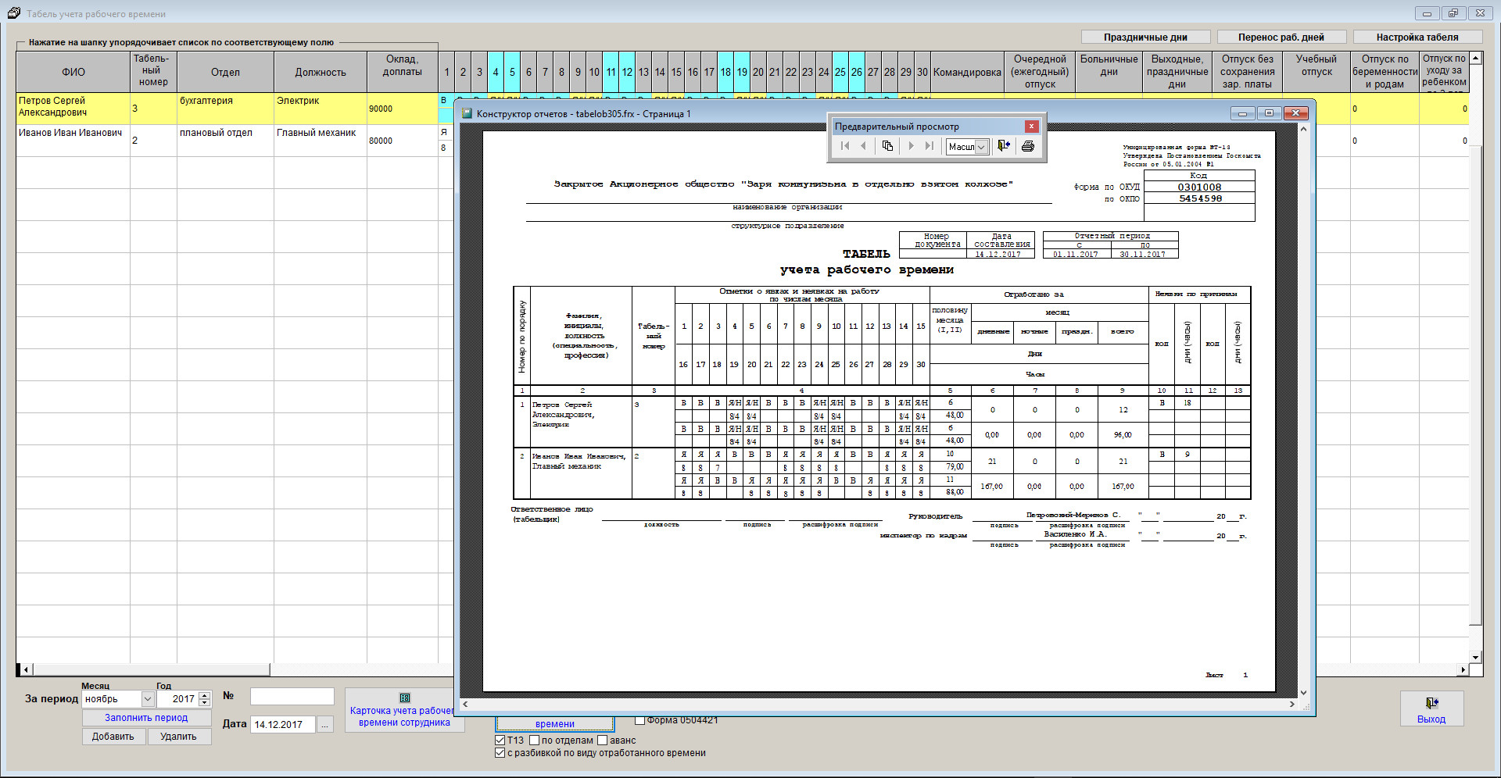Go to first page in preview toolbar

(845, 146)
